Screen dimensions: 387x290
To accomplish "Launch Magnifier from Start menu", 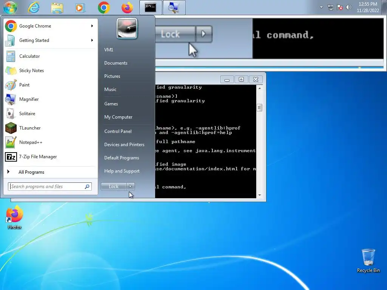I will click(51, 99).
